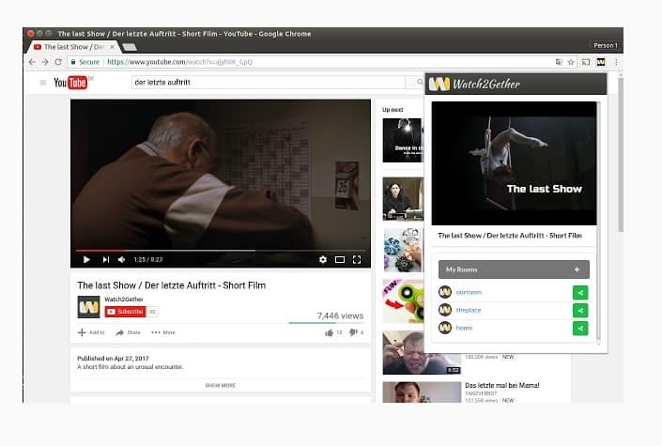
Task: Open YouTube hamburger guide menu
Action: coord(42,83)
